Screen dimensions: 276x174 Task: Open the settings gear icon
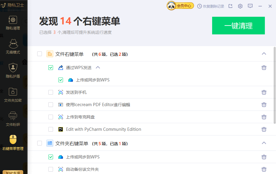(240, 6)
